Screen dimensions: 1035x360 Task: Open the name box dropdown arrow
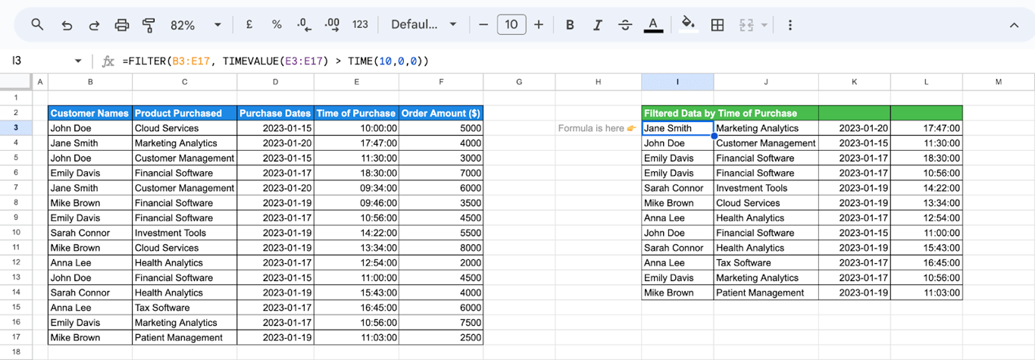[78, 61]
